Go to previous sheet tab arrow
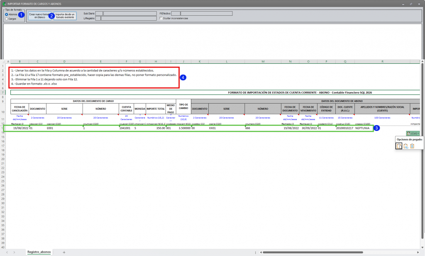This screenshot has height=256, width=425. tap(7, 252)
